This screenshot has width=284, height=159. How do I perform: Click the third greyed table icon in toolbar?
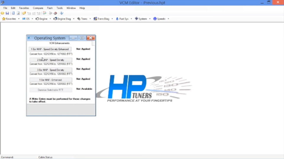(38, 13)
